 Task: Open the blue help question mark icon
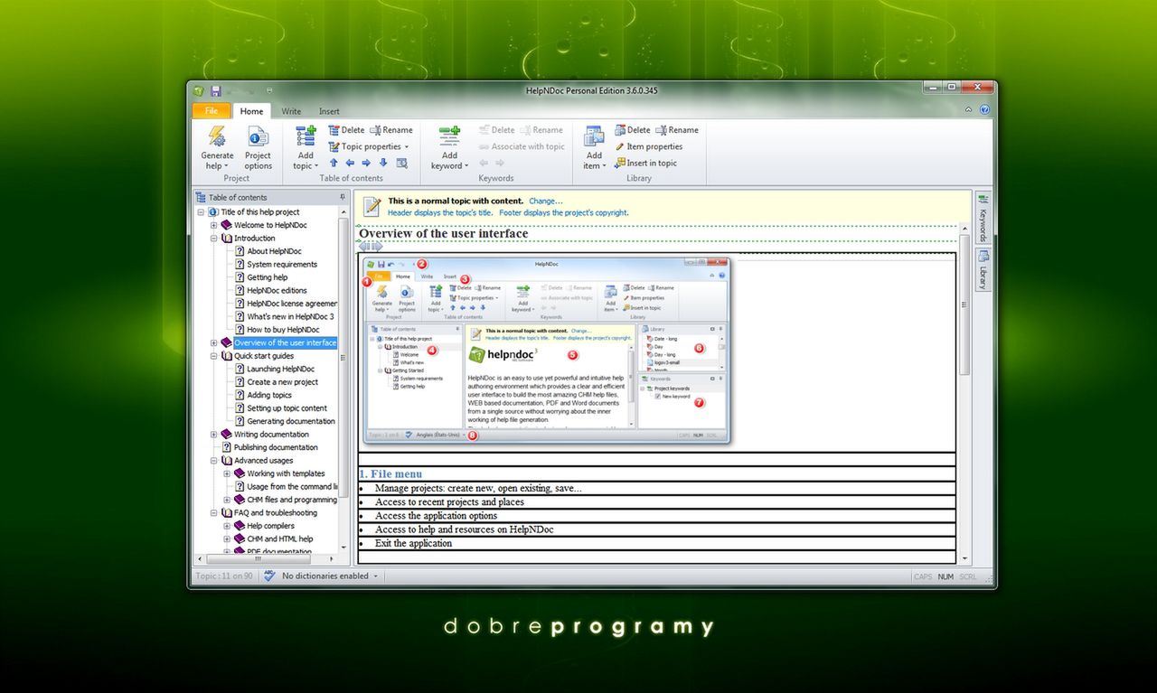point(984,110)
